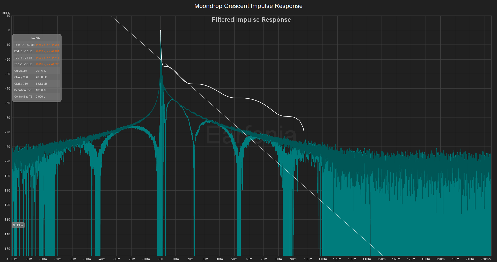Select the Topt -21..-60 dB row label
The height and width of the screenshot is (262, 497).
(24, 45)
